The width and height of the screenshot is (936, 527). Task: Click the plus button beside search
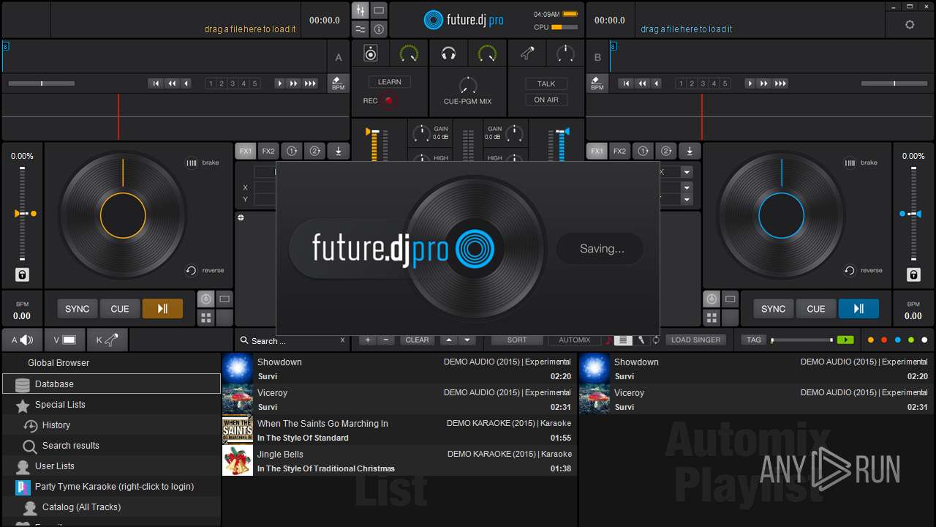pyautogui.click(x=368, y=340)
